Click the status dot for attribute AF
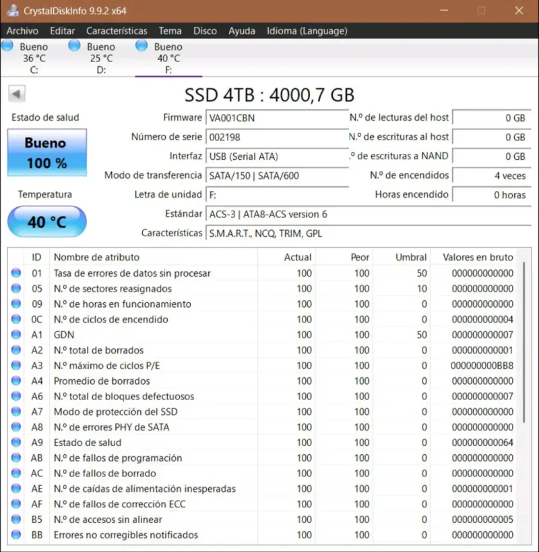Image resolution: width=539 pixels, height=552 pixels. [x=16, y=504]
